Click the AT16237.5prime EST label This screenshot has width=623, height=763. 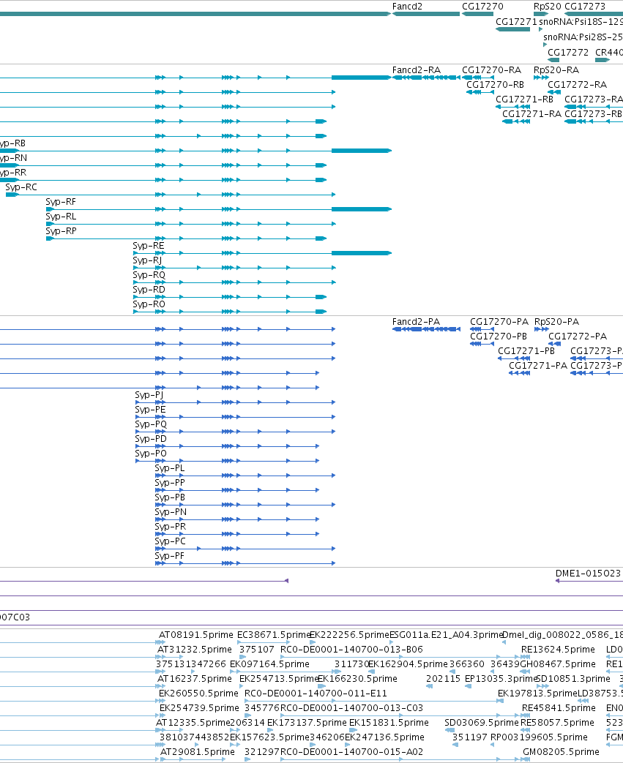pyautogui.click(x=194, y=679)
